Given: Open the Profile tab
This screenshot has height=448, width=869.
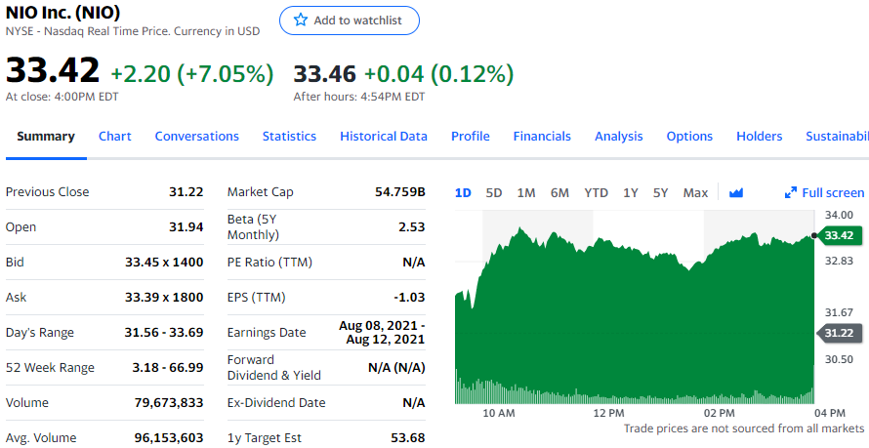Looking at the screenshot, I should [x=471, y=137].
